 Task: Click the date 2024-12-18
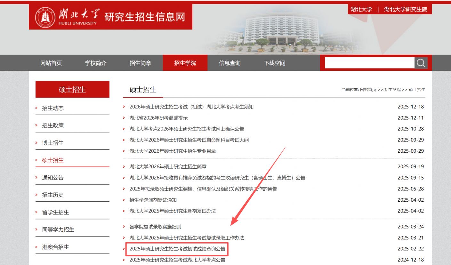pos(411,260)
